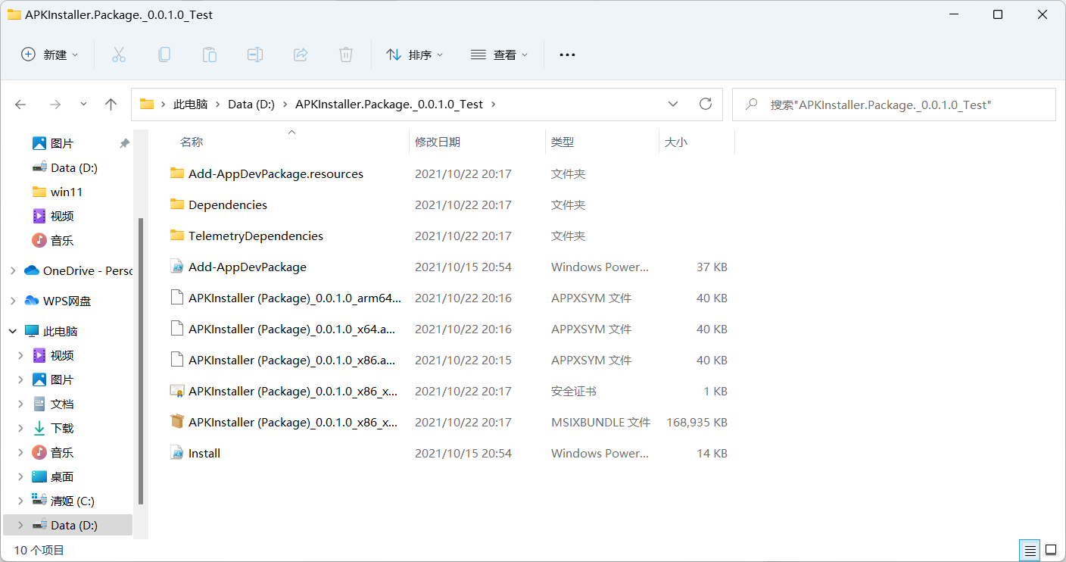Click the Cut scissors icon in toolbar
Viewport: 1066px width, 562px height.
point(119,55)
